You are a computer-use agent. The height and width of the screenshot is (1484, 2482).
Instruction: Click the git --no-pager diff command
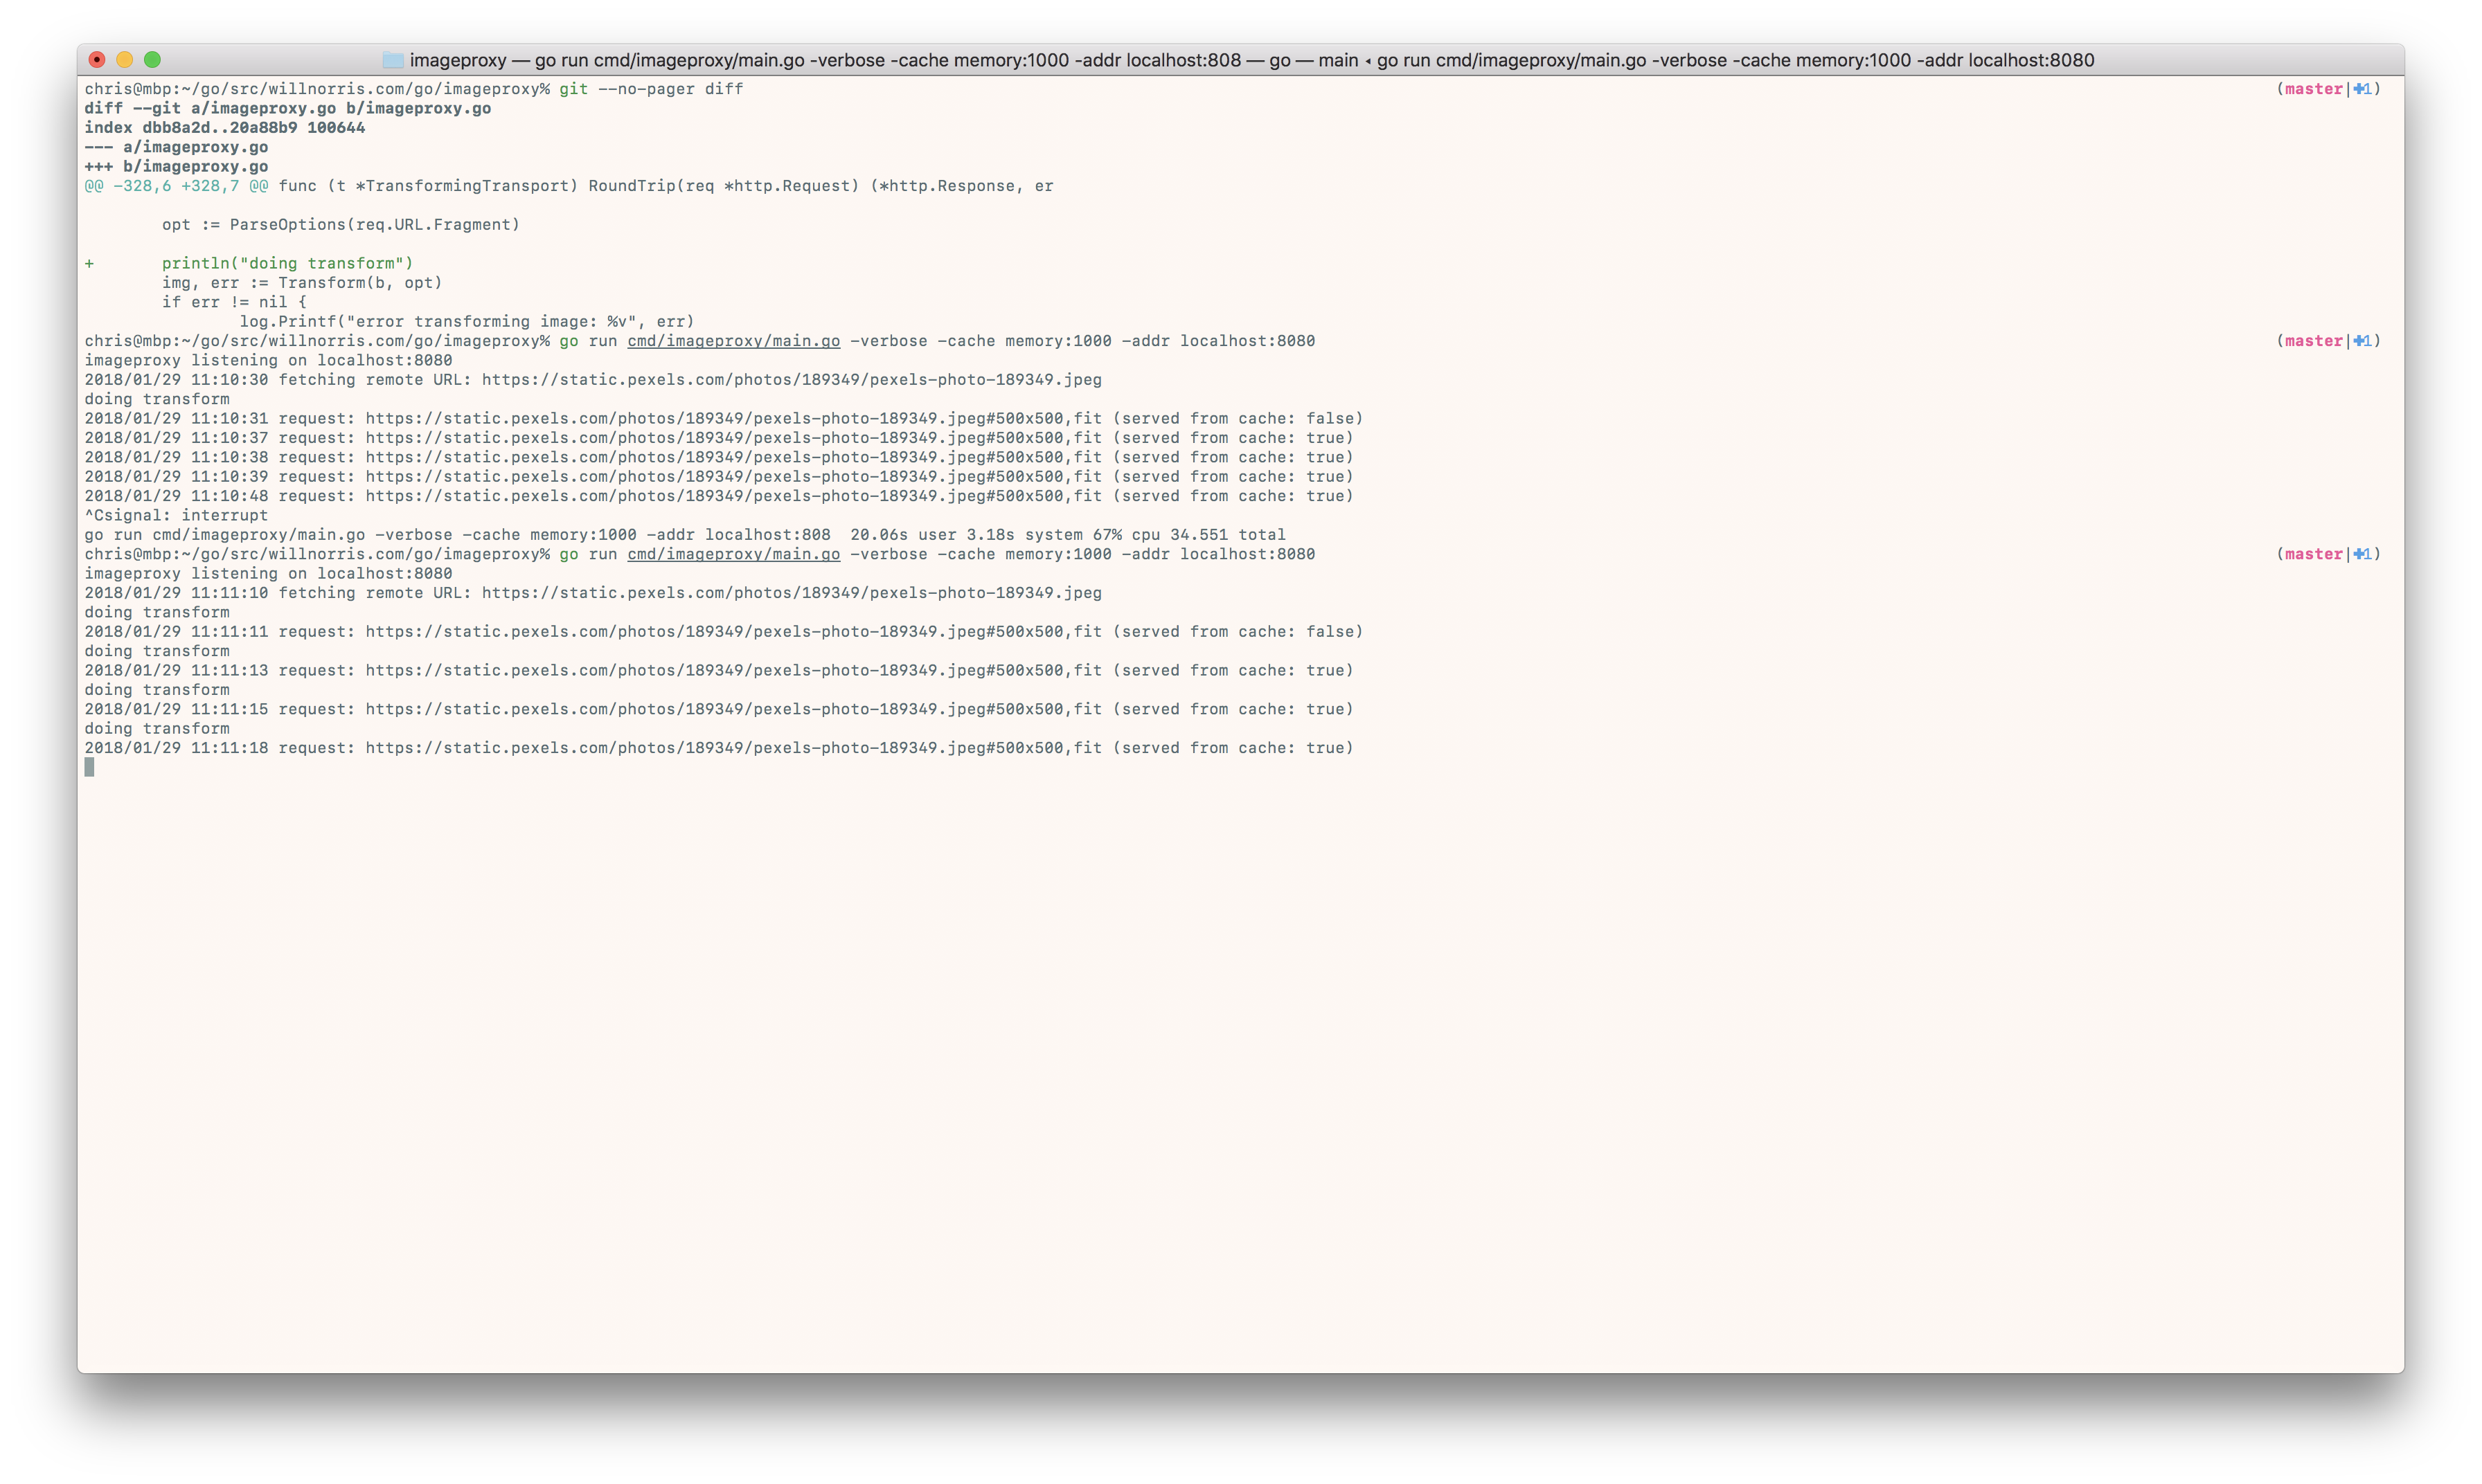(x=650, y=89)
